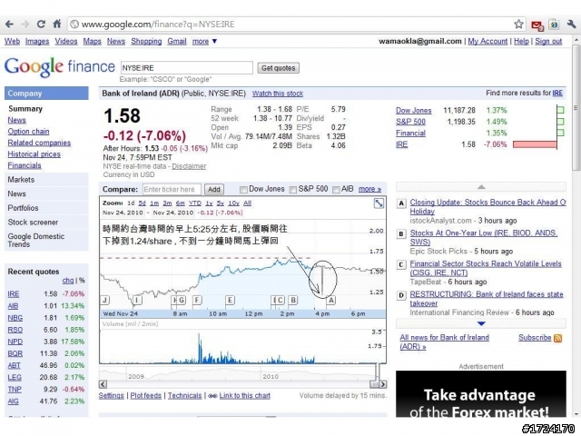The height and width of the screenshot is (436, 581).
Task: Open the browser wrench settings menu
Action: pyautogui.click(x=571, y=25)
